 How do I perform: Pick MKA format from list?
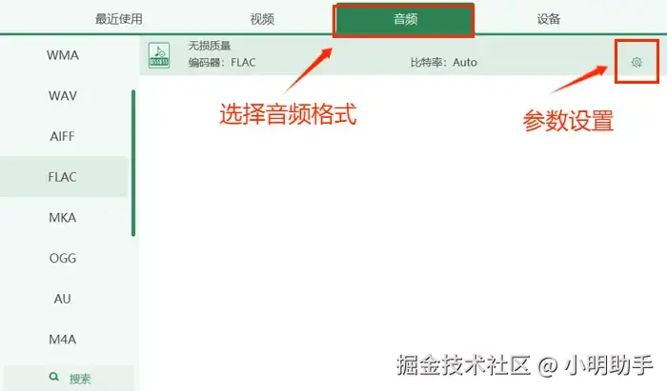[63, 217]
